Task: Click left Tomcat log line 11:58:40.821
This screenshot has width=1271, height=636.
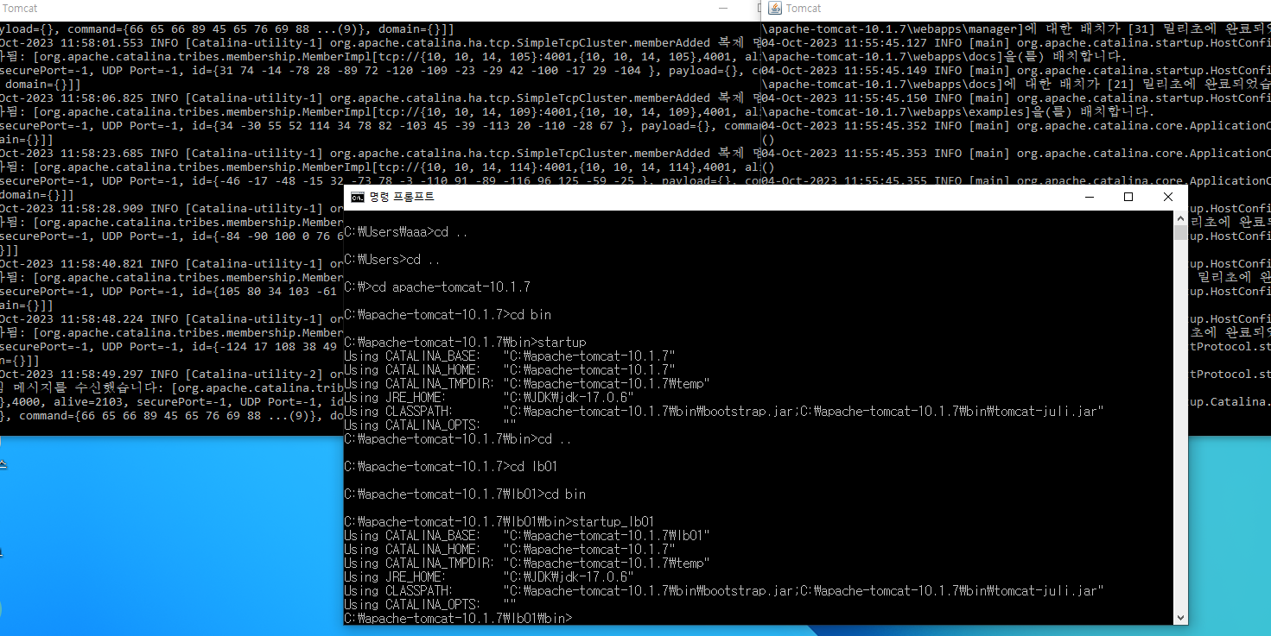Action: (172, 263)
